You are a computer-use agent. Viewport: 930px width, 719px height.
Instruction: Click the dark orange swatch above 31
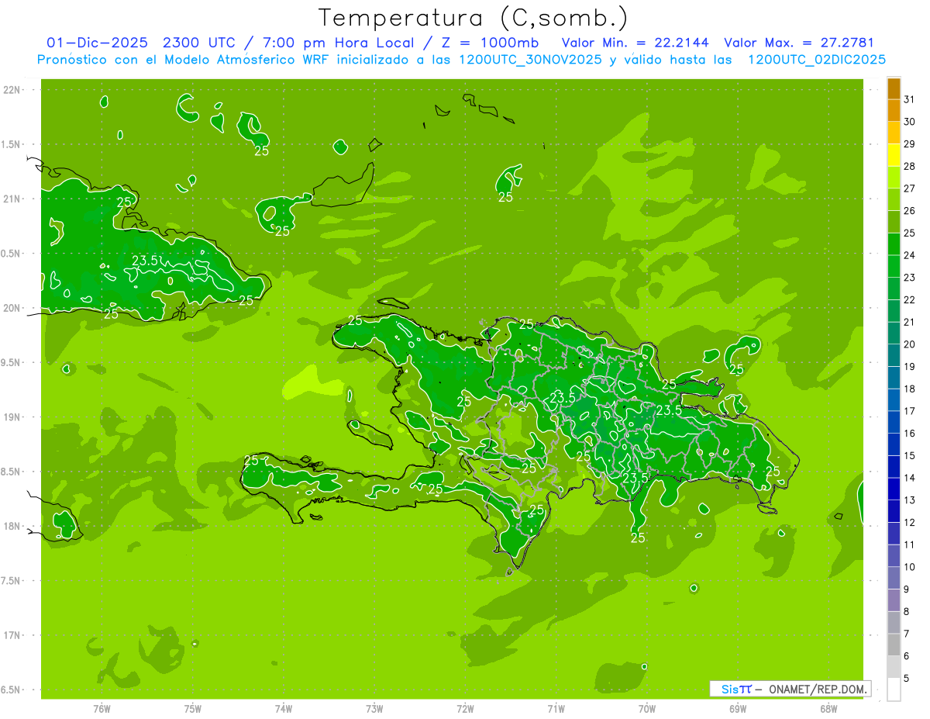(x=894, y=88)
